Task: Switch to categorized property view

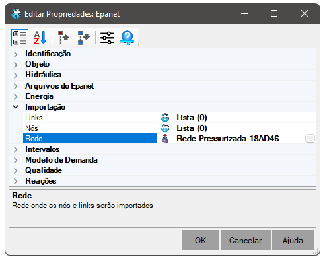Action: coord(20,38)
